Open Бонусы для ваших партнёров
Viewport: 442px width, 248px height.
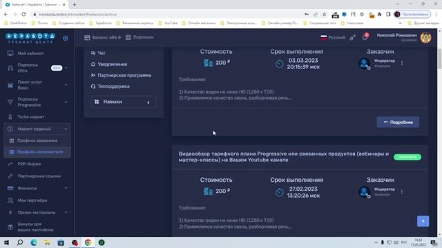point(35,227)
